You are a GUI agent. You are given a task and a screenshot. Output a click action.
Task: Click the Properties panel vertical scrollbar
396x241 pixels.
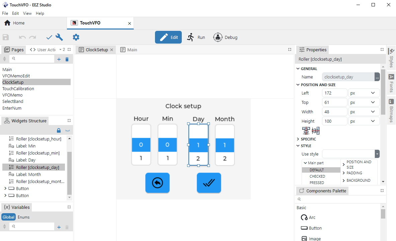click(x=383, y=87)
